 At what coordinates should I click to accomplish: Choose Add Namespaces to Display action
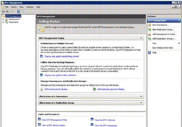click(164, 34)
